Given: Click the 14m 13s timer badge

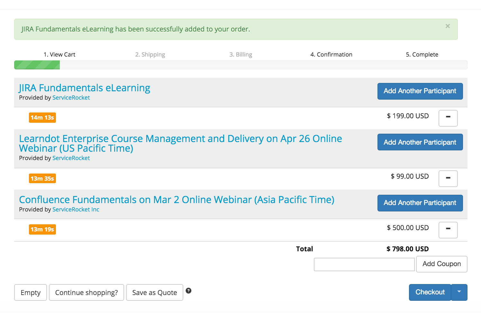Looking at the screenshot, I should click(42, 118).
